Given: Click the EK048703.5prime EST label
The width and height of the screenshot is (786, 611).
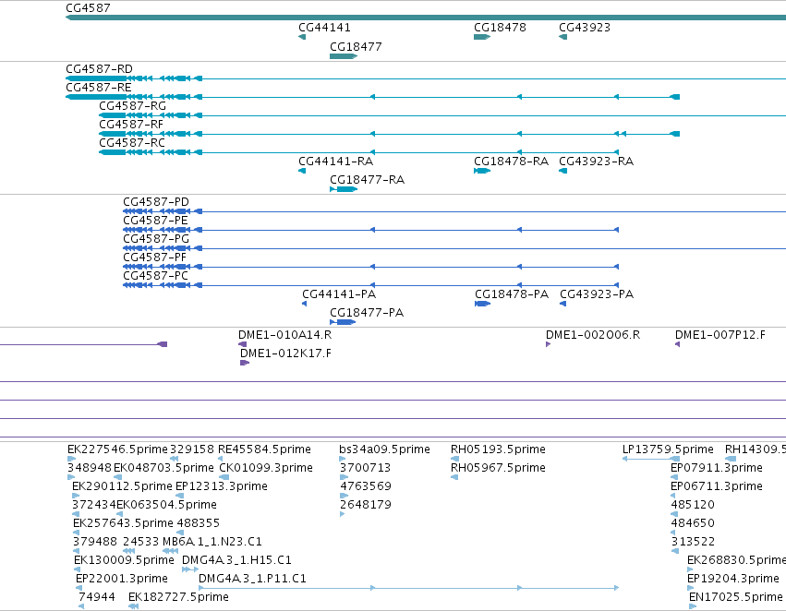Looking at the screenshot, I should [163, 468].
